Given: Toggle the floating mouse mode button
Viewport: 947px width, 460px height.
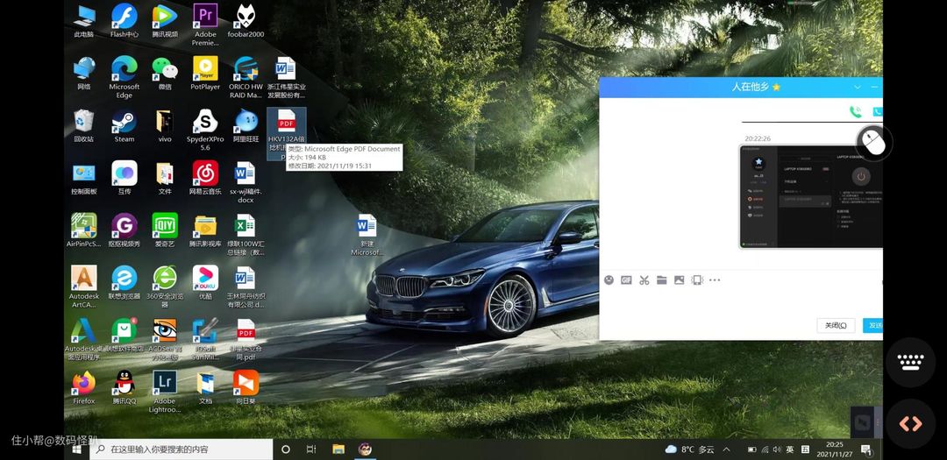Looking at the screenshot, I should pyautogui.click(x=873, y=142).
